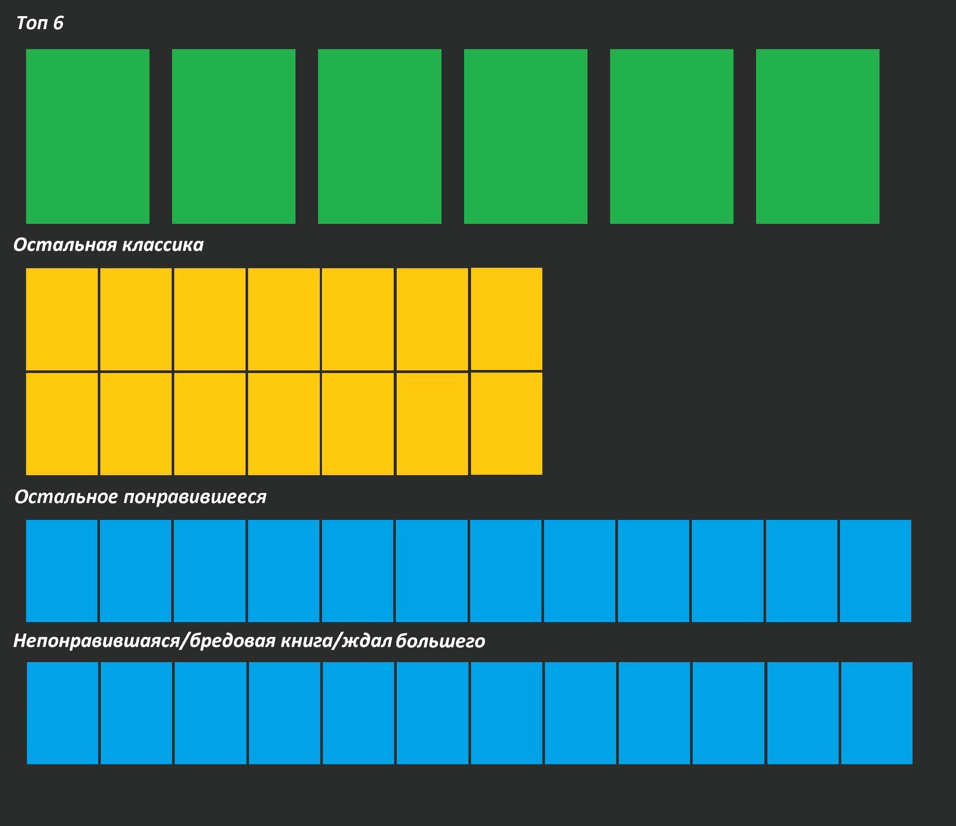This screenshot has height=826, width=956.
Task: Select first yellow tile in top row
Action: [62, 319]
